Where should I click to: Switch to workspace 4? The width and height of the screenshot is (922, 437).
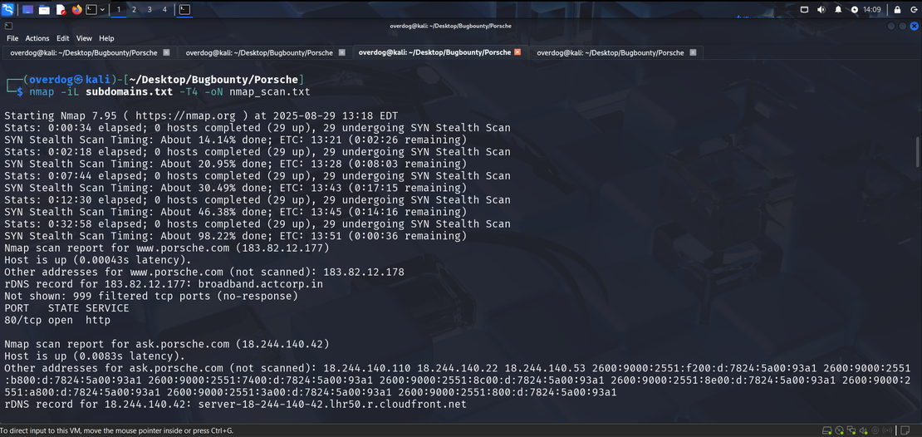pyautogui.click(x=164, y=9)
